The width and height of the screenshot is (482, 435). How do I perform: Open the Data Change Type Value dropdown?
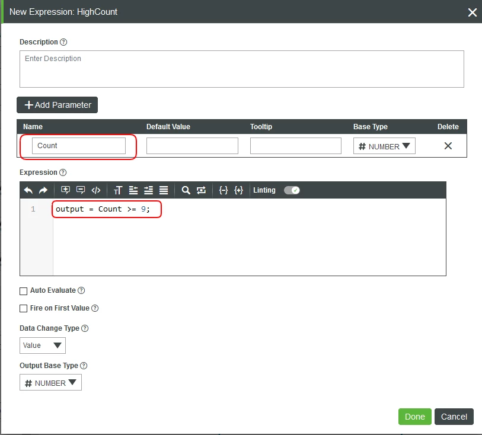pyautogui.click(x=43, y=346)
